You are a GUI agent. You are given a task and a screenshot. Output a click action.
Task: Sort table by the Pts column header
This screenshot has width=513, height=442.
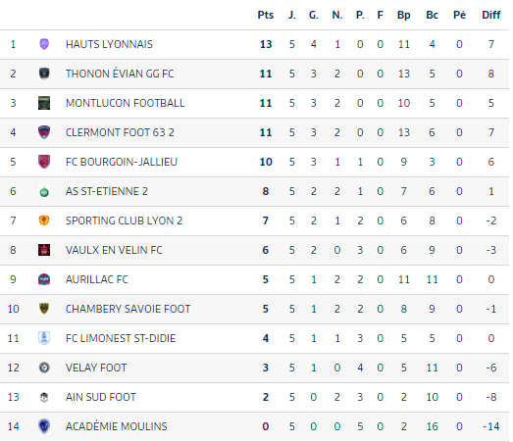266,15
